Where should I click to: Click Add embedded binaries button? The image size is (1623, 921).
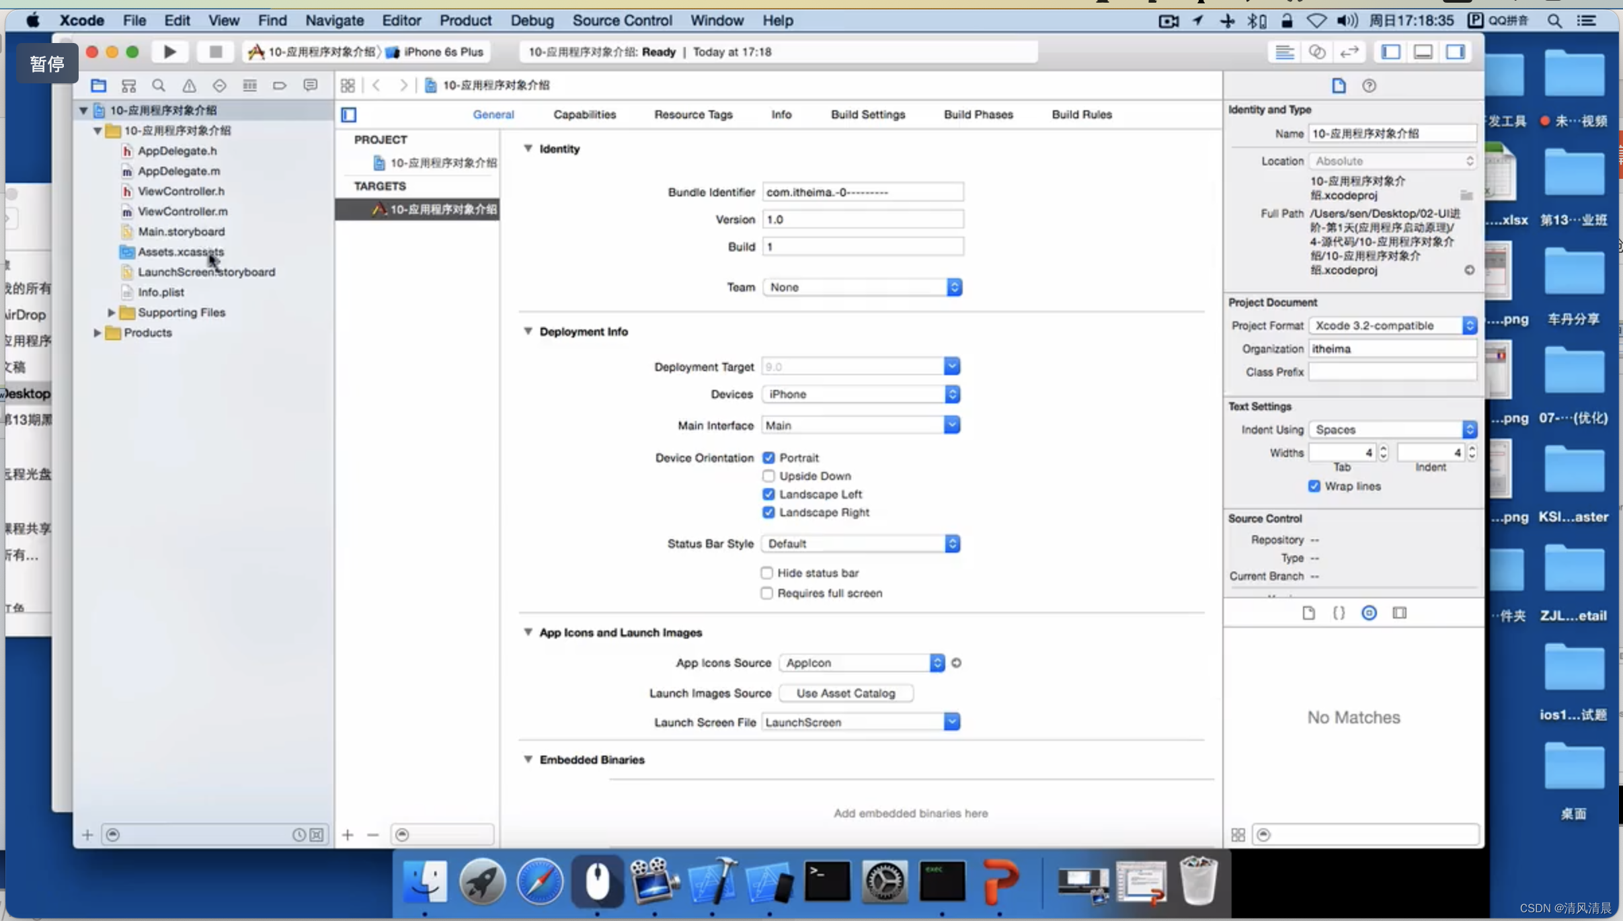pos(911,813)
